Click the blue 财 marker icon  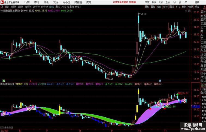[x=160, y=81]
